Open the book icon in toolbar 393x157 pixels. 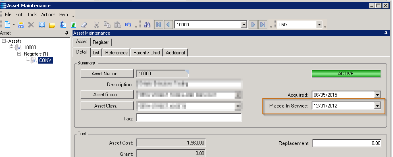tap(42, 25)
